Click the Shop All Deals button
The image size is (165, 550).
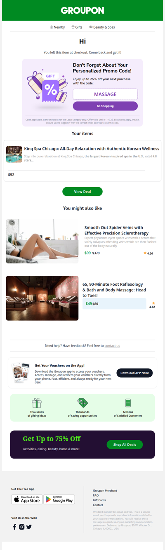point(125,444)
